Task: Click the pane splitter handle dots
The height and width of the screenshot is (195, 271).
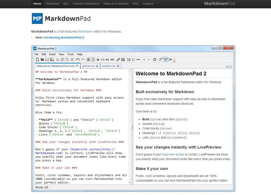Action: coord(132,127)
